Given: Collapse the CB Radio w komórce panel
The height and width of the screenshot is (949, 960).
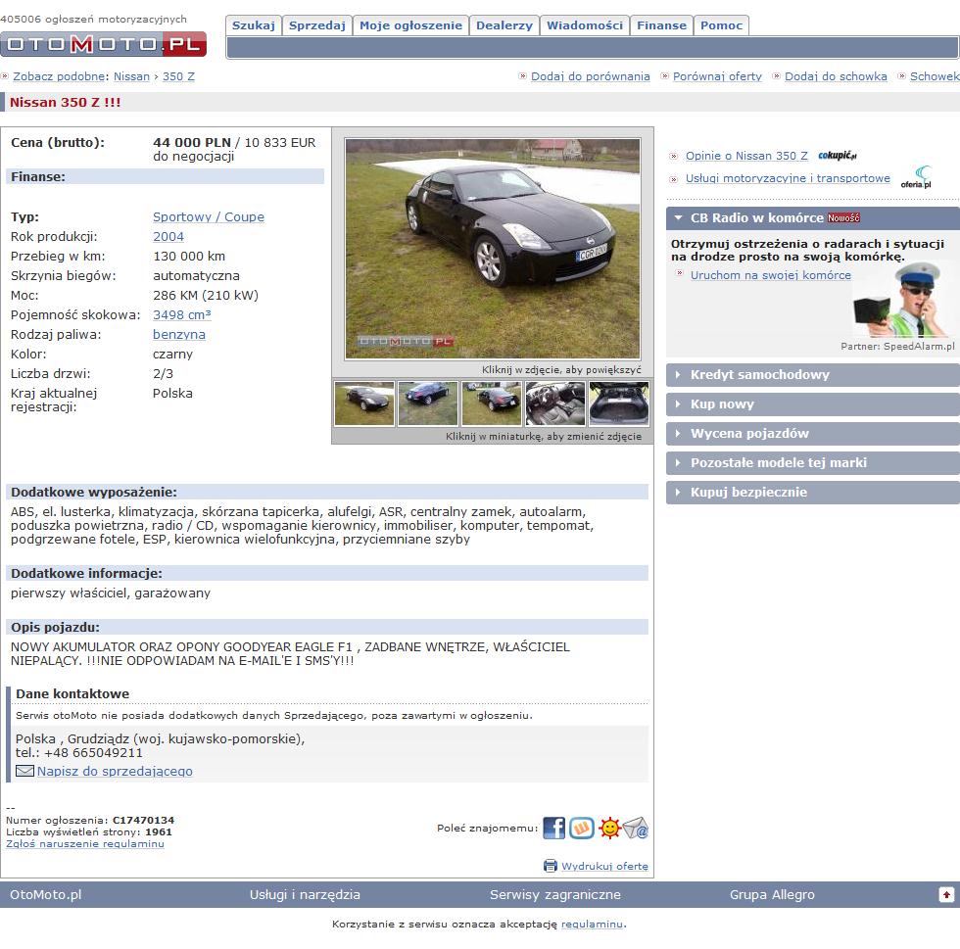Looking at the screenshot, I should click(813, 218).
